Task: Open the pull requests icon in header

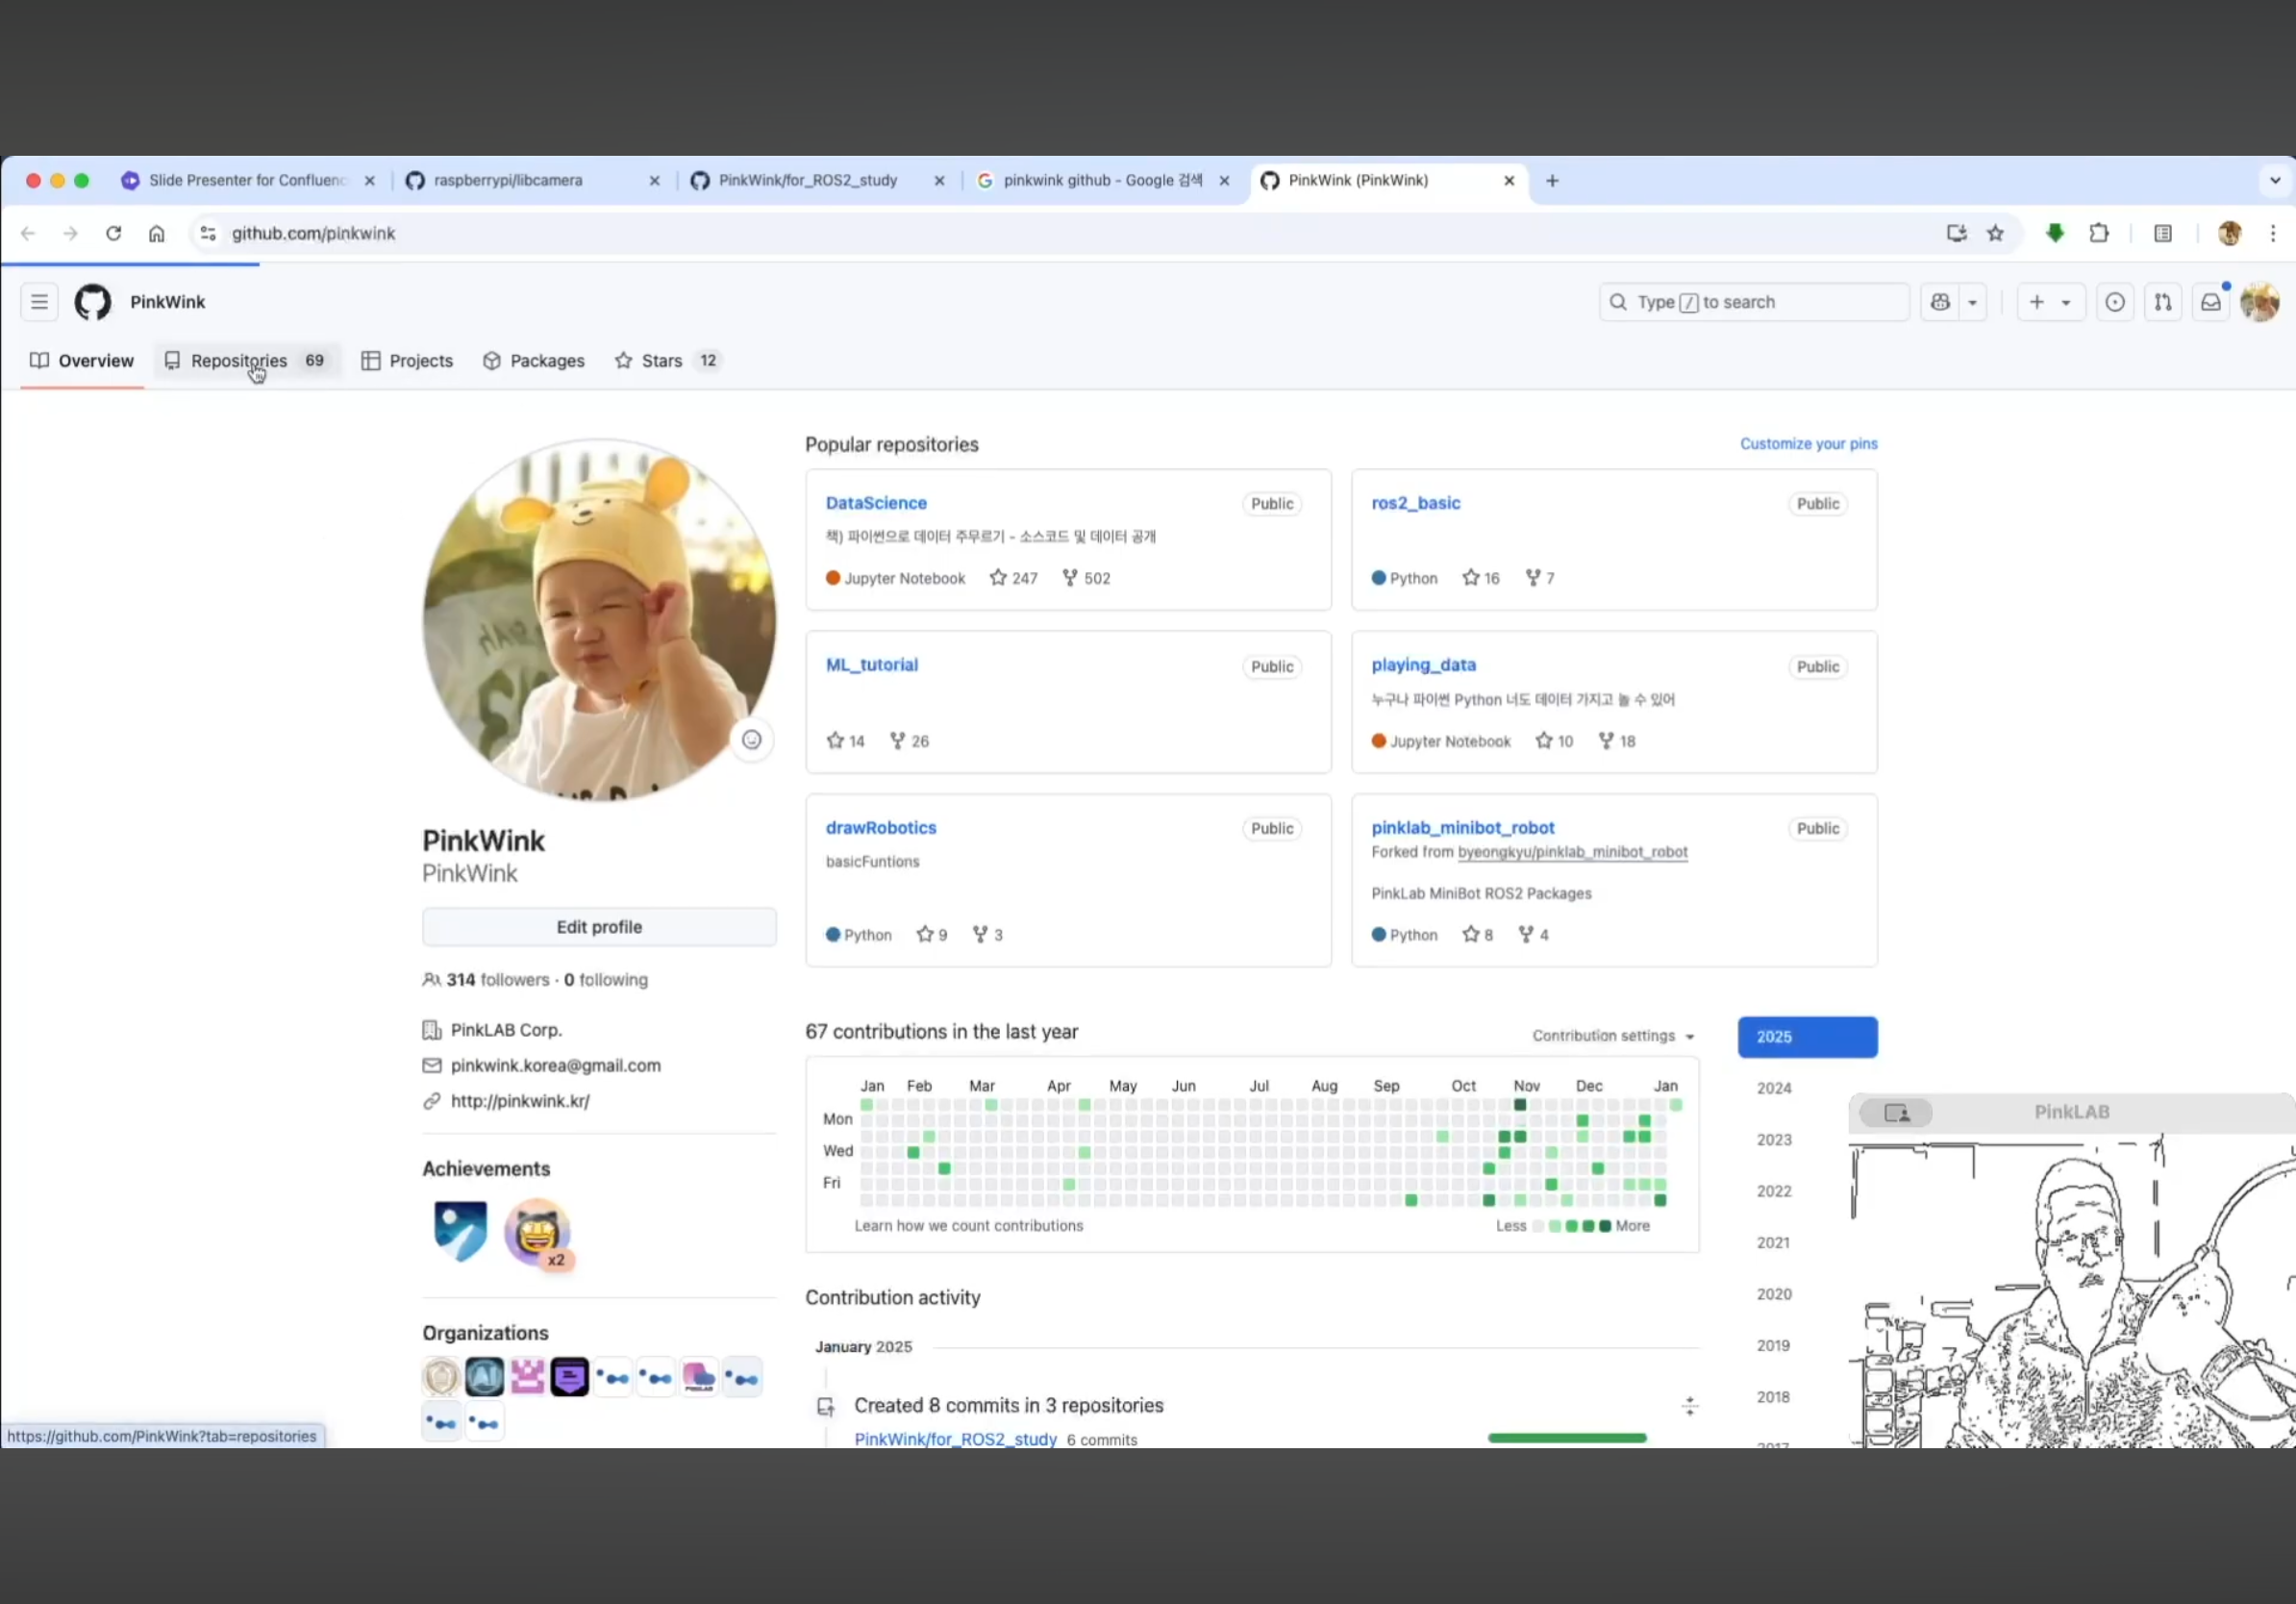Action: tap(2163, 302)
